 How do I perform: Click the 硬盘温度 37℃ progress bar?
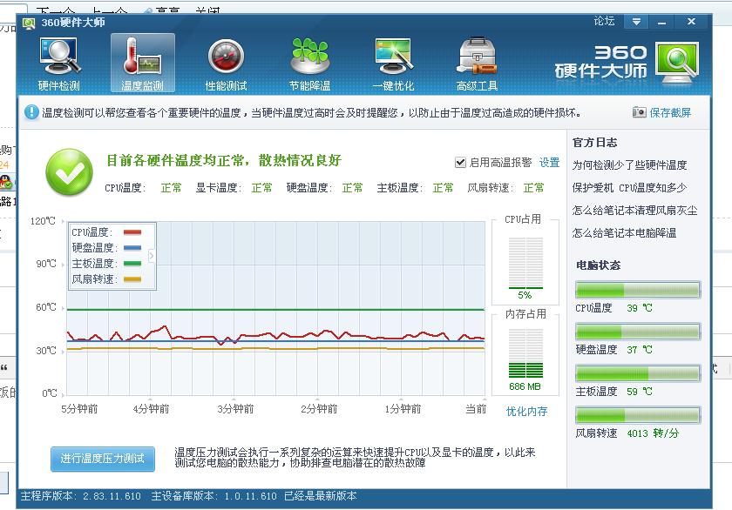click(x=638, y=332)
